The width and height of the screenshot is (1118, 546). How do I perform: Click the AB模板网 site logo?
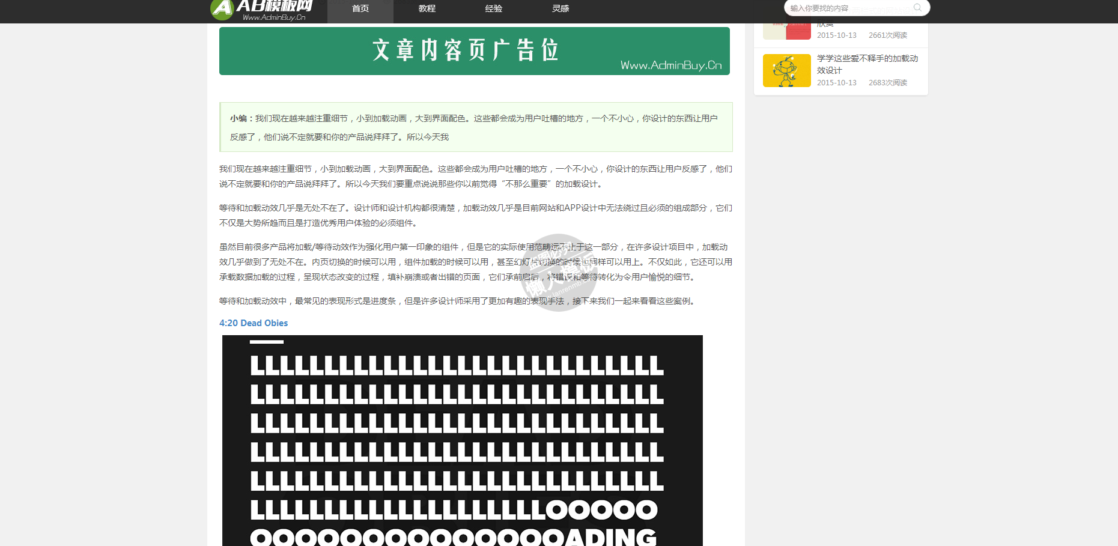point(262,10)
